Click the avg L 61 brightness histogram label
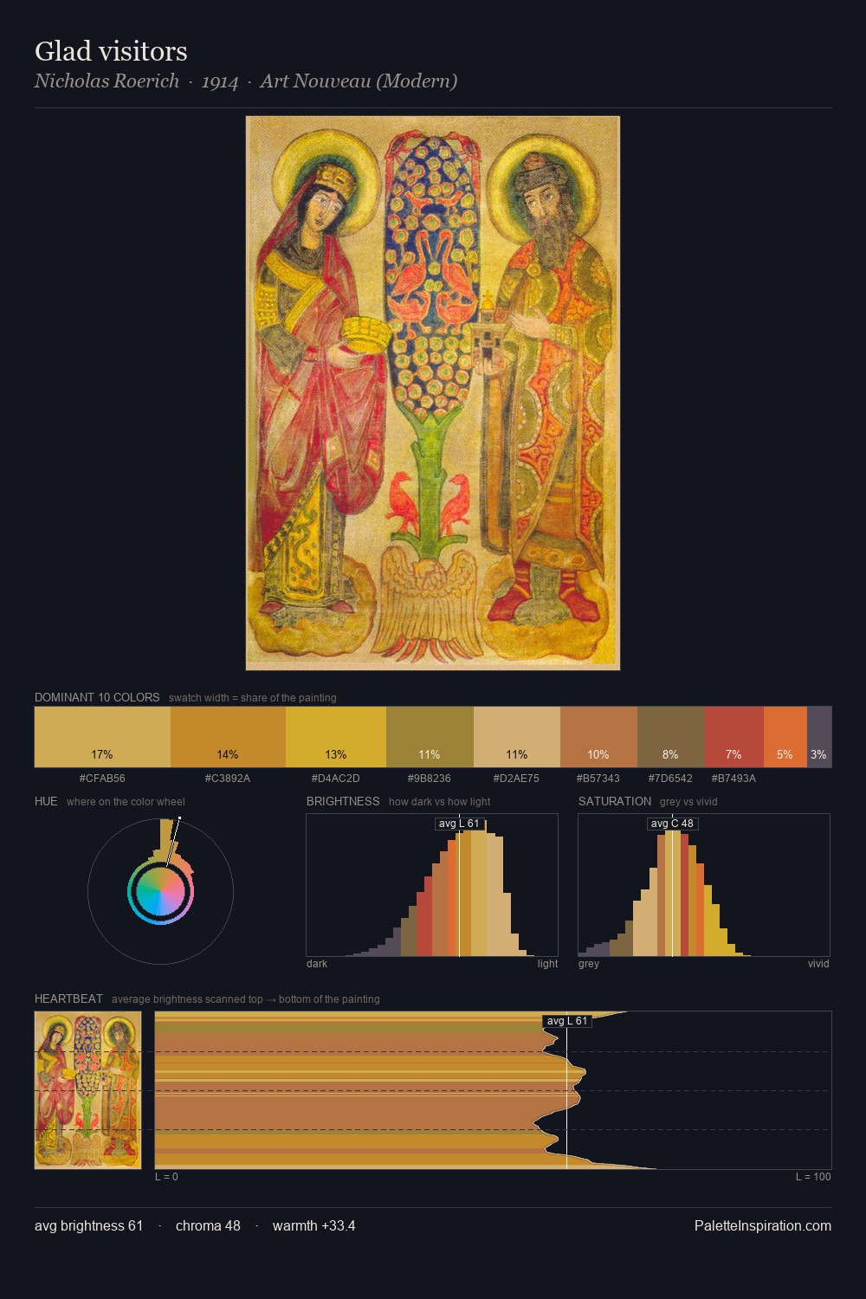 click(459, 824)
